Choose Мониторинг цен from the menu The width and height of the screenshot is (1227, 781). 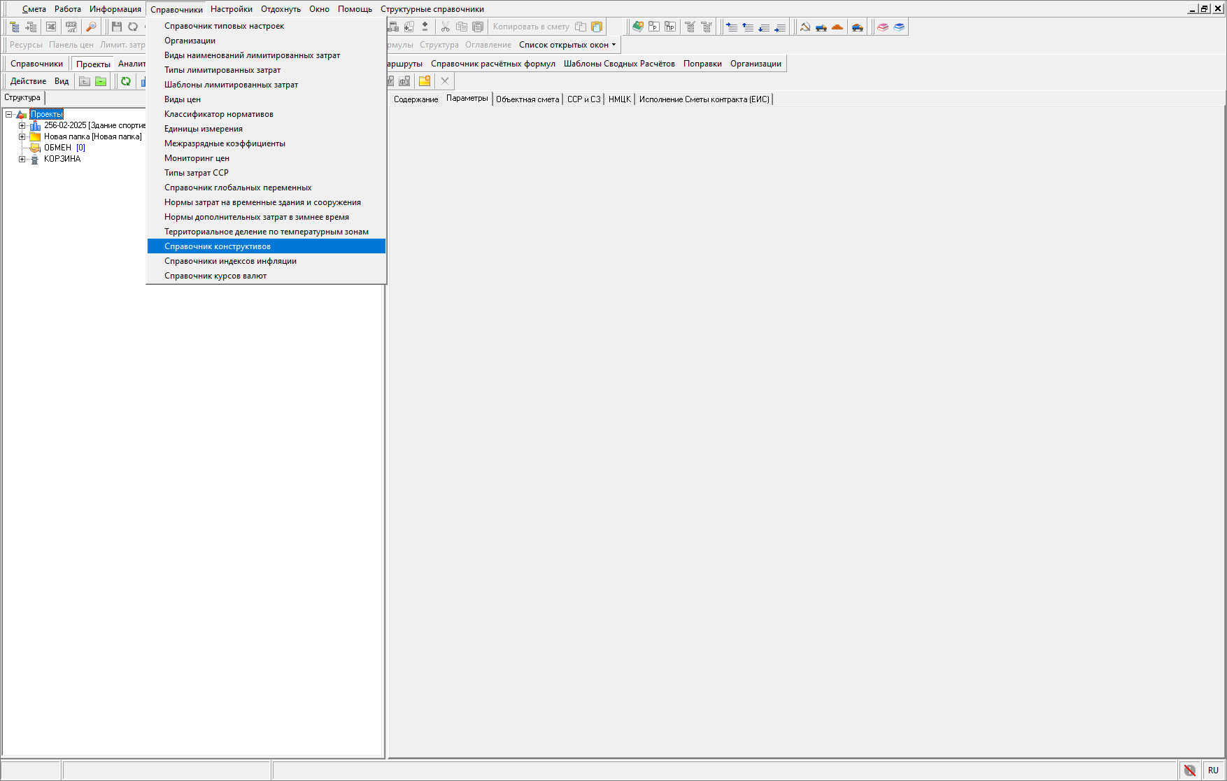tap(197, 158)
